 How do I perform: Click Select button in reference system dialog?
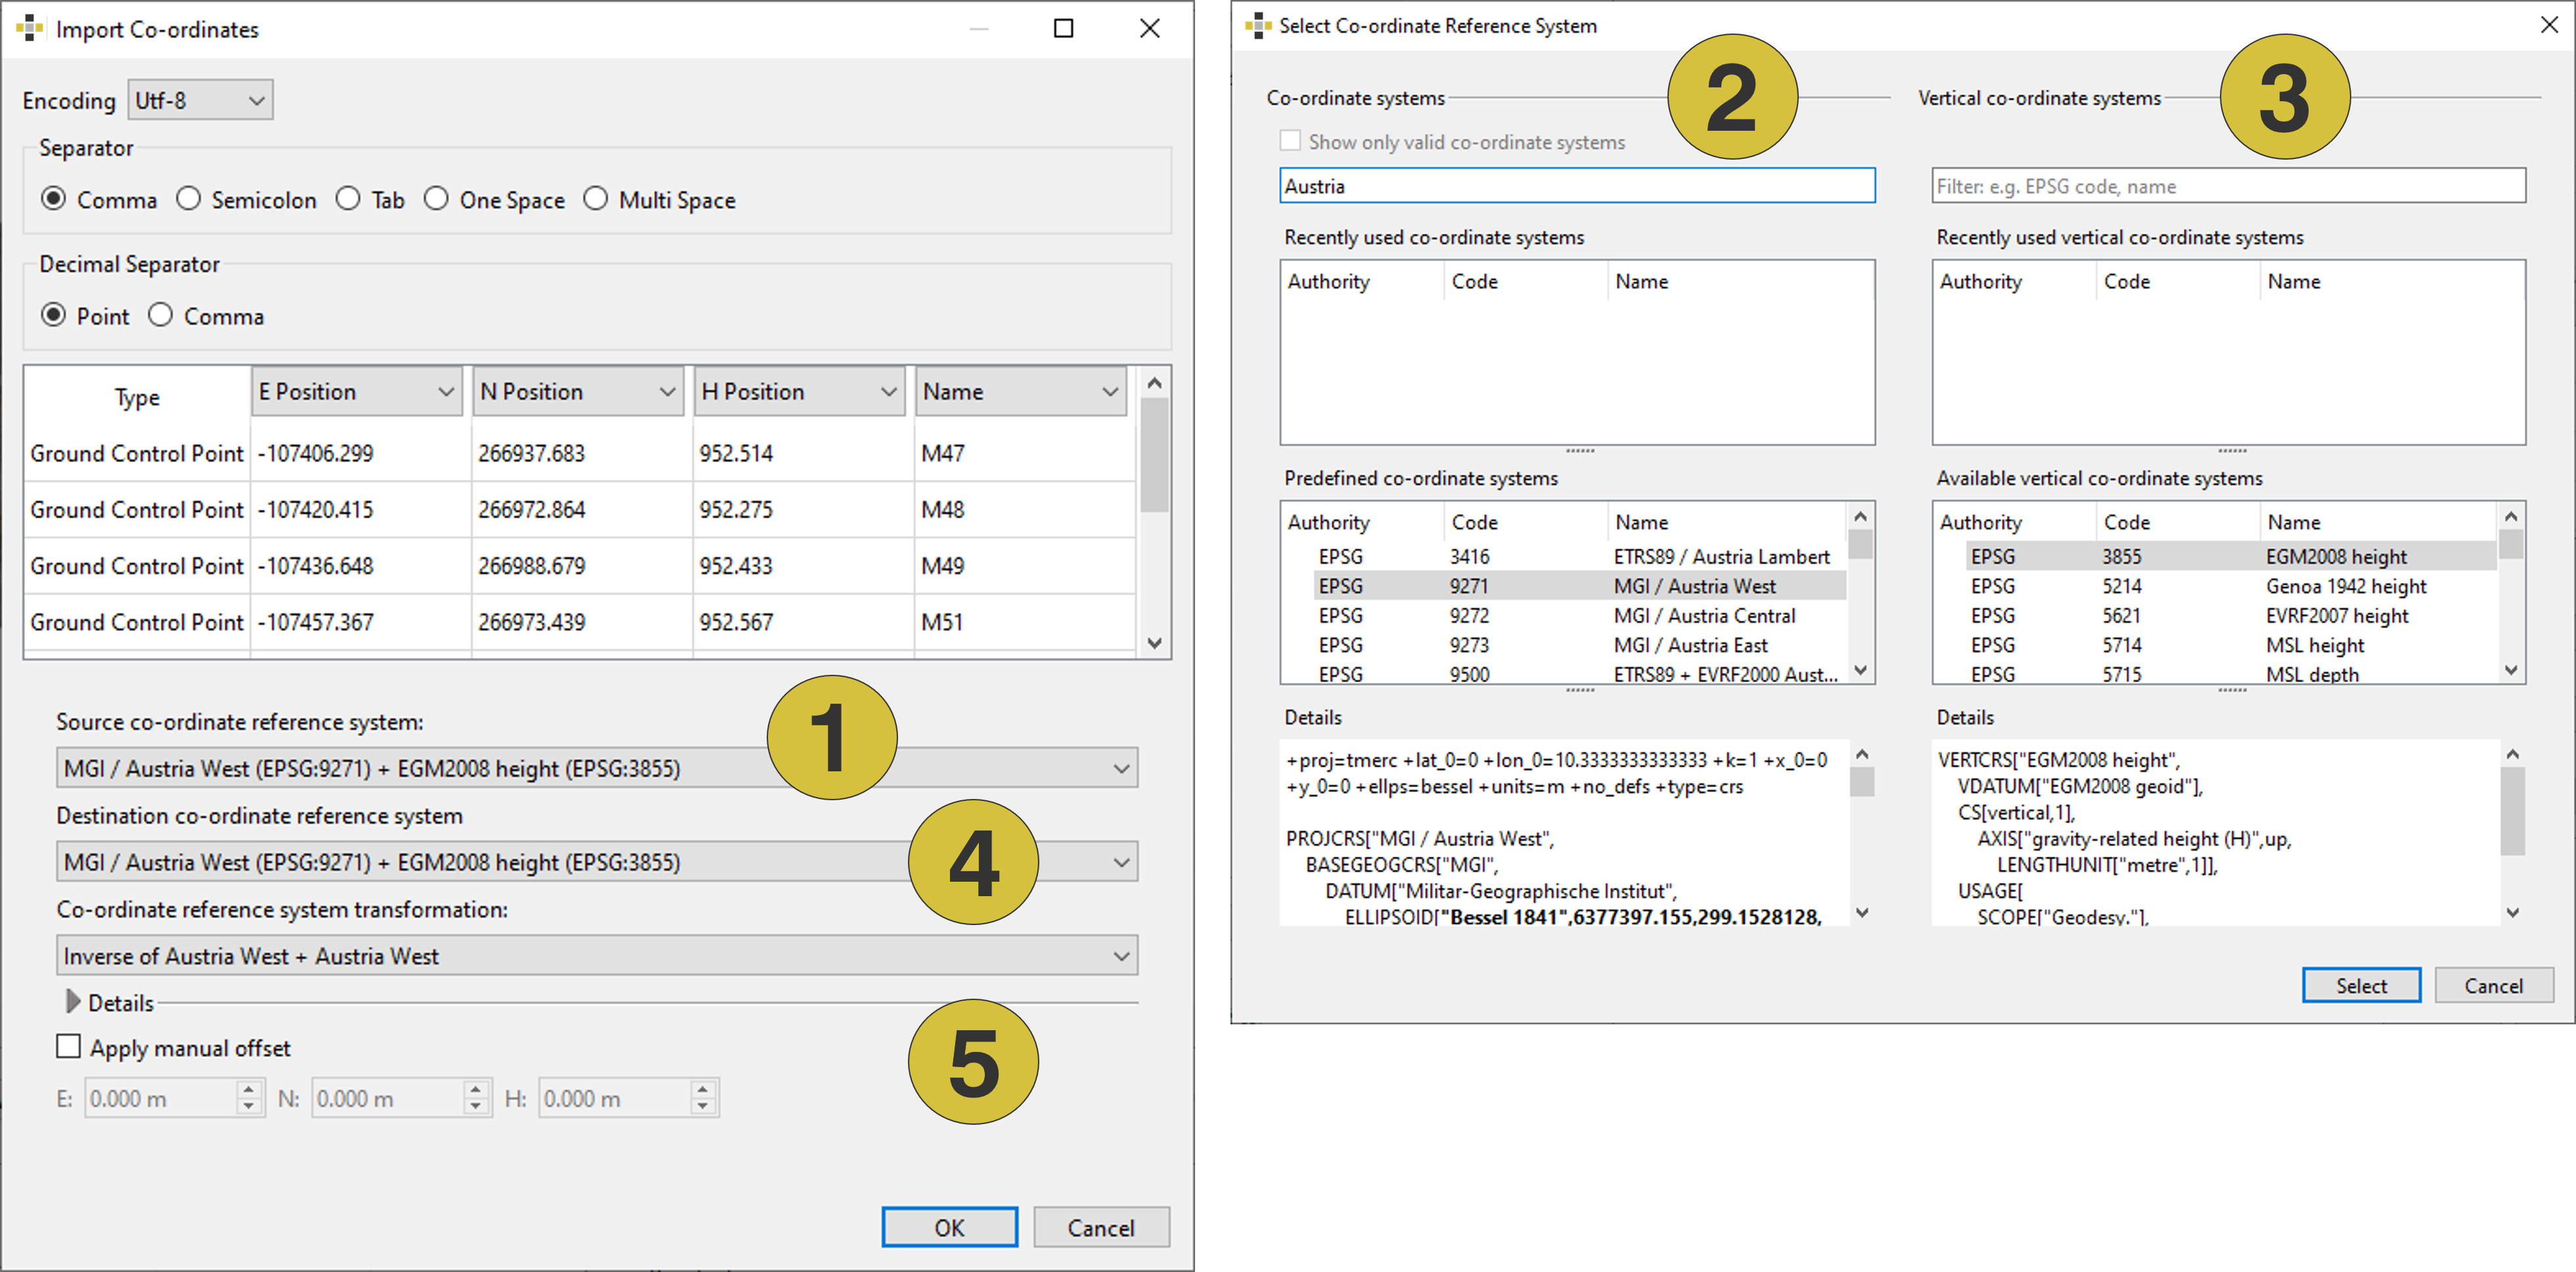pyautogui.click(x=2361, y=985)
